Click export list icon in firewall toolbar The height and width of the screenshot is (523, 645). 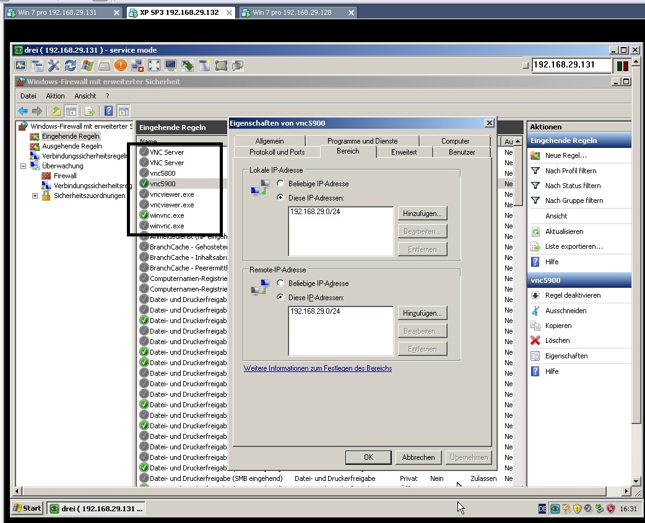point(89,111)
